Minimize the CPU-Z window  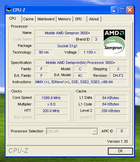pyautogui.click(x=114, y=10)
